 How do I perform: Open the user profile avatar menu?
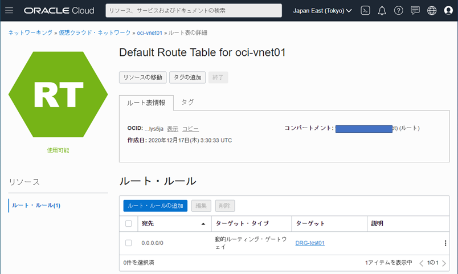[448, 10]
